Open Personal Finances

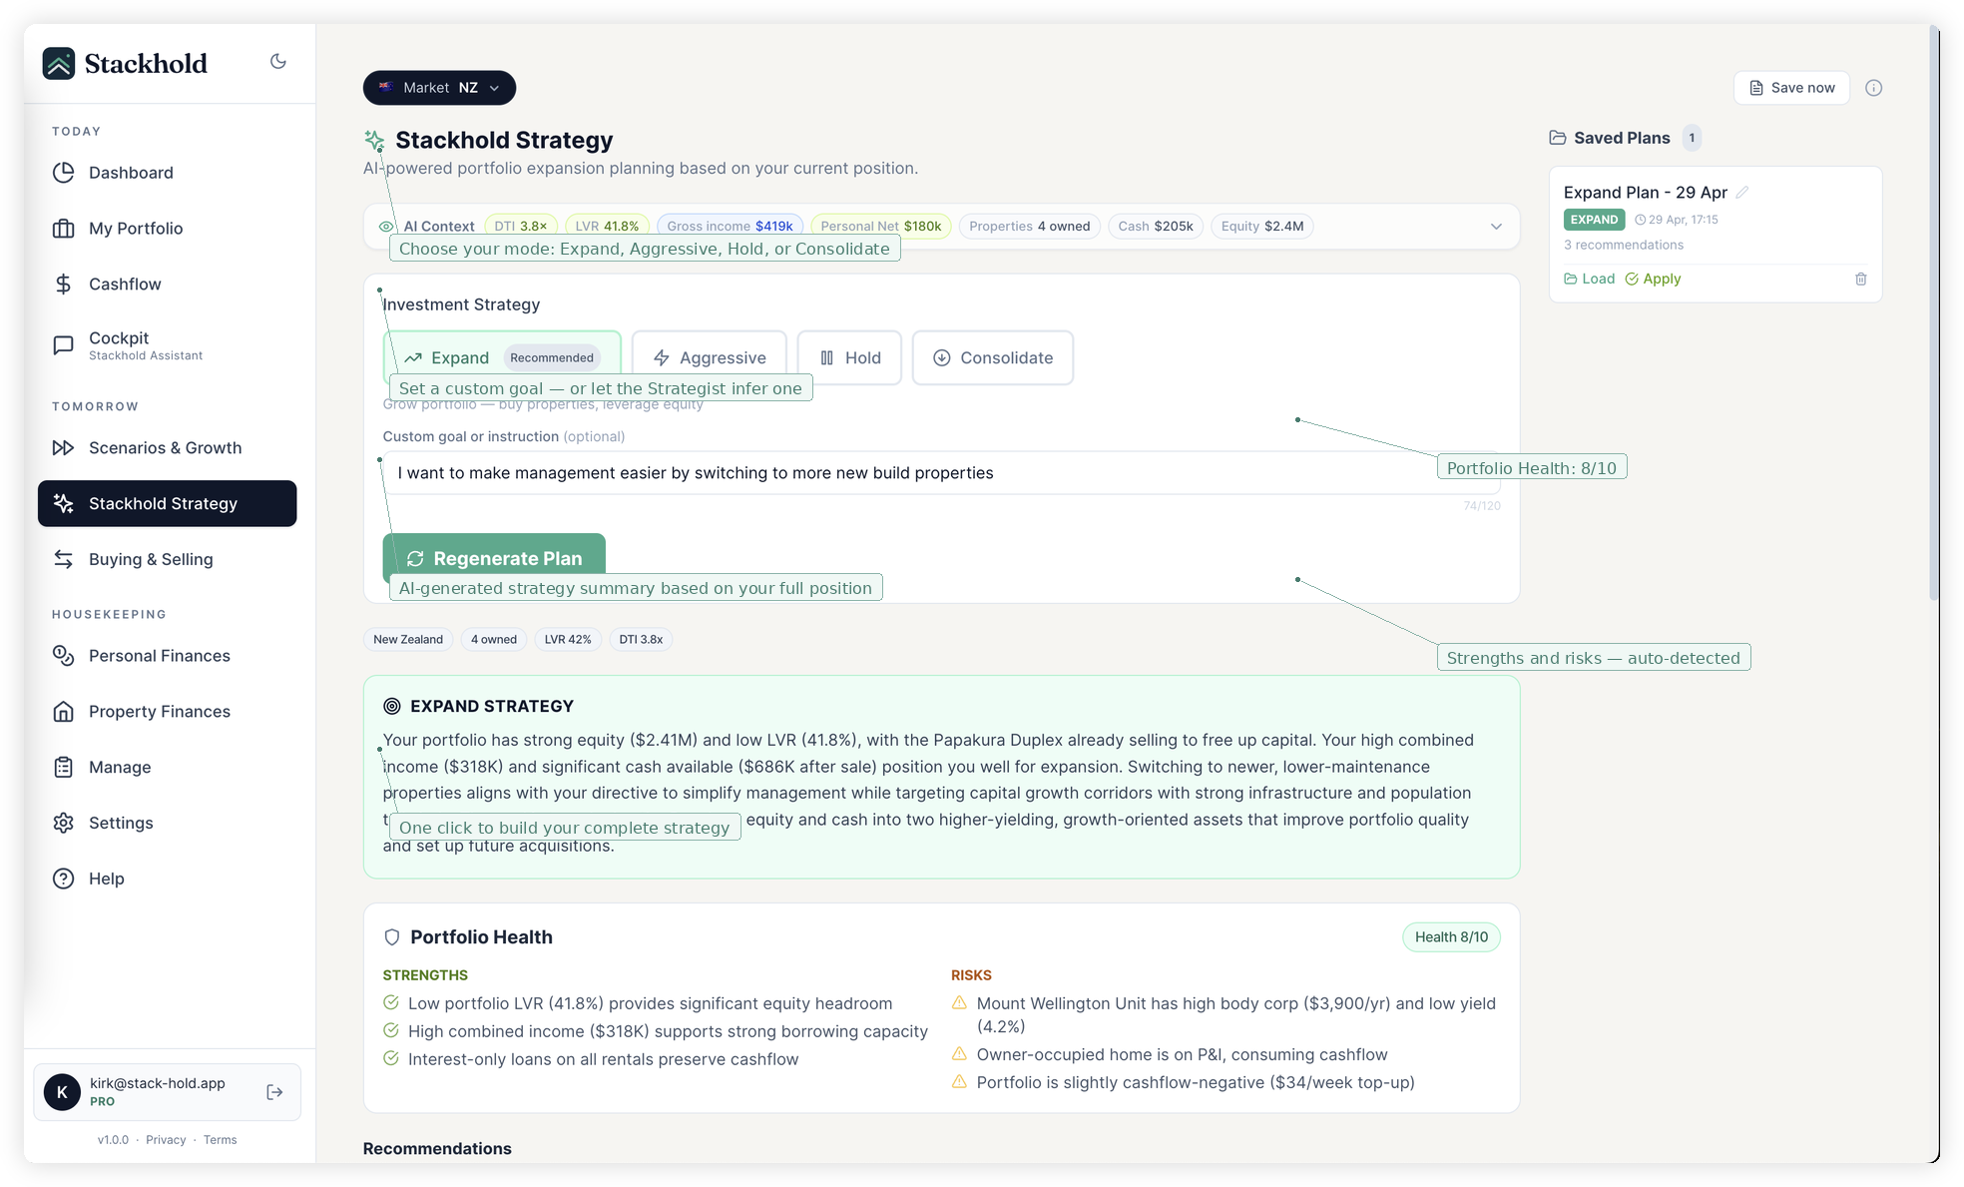(x=168, y=656)
